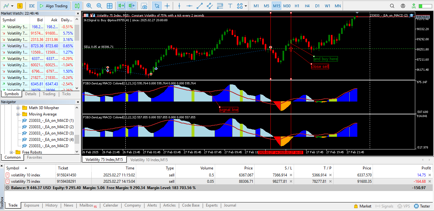
Task: Select the crosshair tool
Action: 167,6
